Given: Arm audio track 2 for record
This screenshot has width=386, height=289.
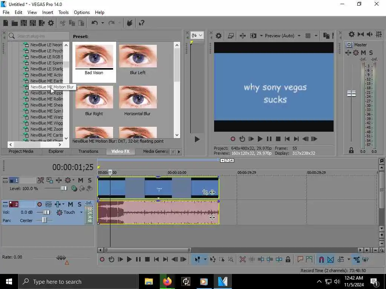Looking at the screenshot, I should tap(39, 204).
